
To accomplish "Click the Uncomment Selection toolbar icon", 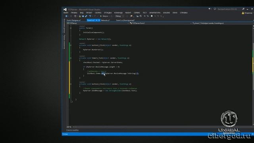I will click(x=140, y=16).
